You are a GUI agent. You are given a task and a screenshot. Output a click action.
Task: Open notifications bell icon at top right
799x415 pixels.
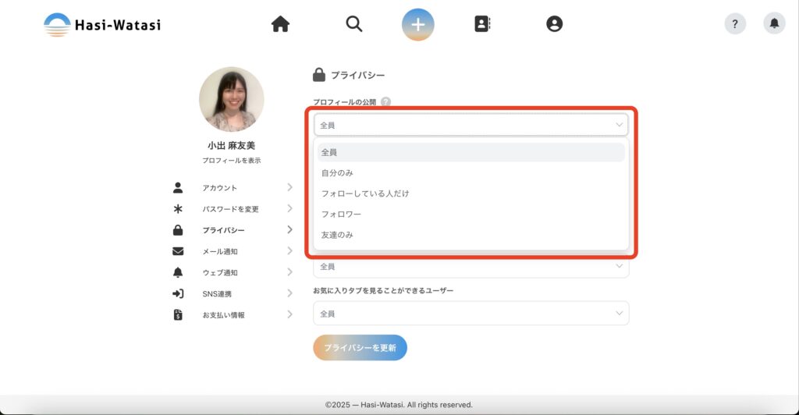click(x=774, y=24)
